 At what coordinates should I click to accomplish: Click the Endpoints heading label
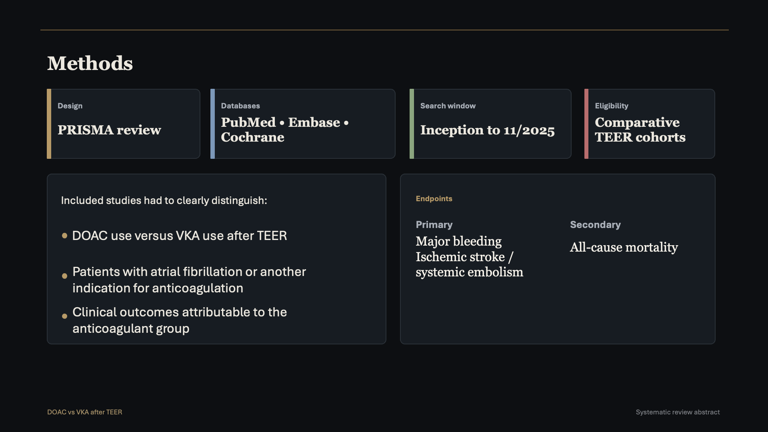[434, 199]
